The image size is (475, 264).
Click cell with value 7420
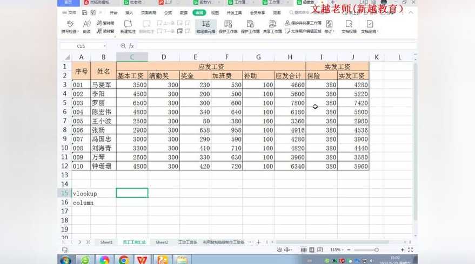tap(353, 103)
